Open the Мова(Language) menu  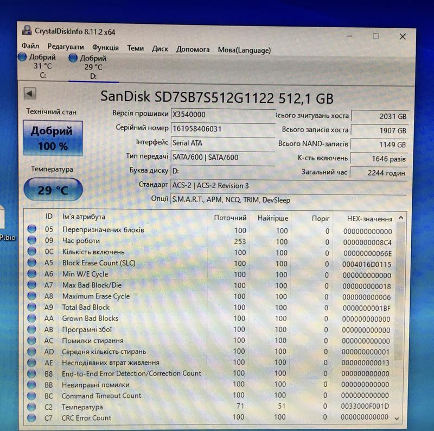click(x=244, y=49)
